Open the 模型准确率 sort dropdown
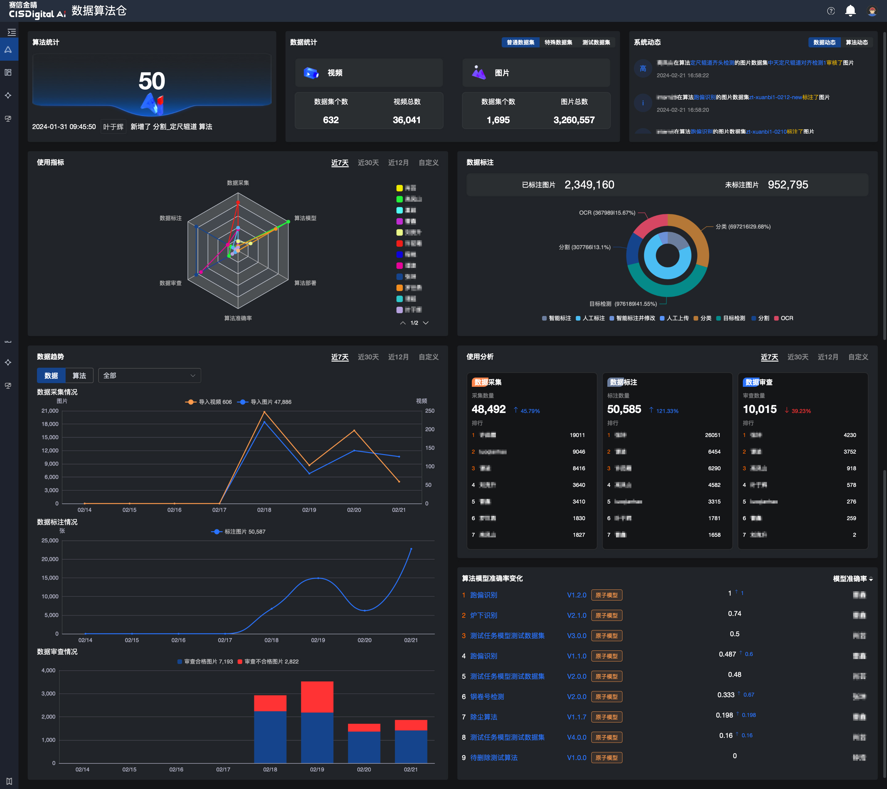Viewport: 887px width, 789px height. point(853,579)
